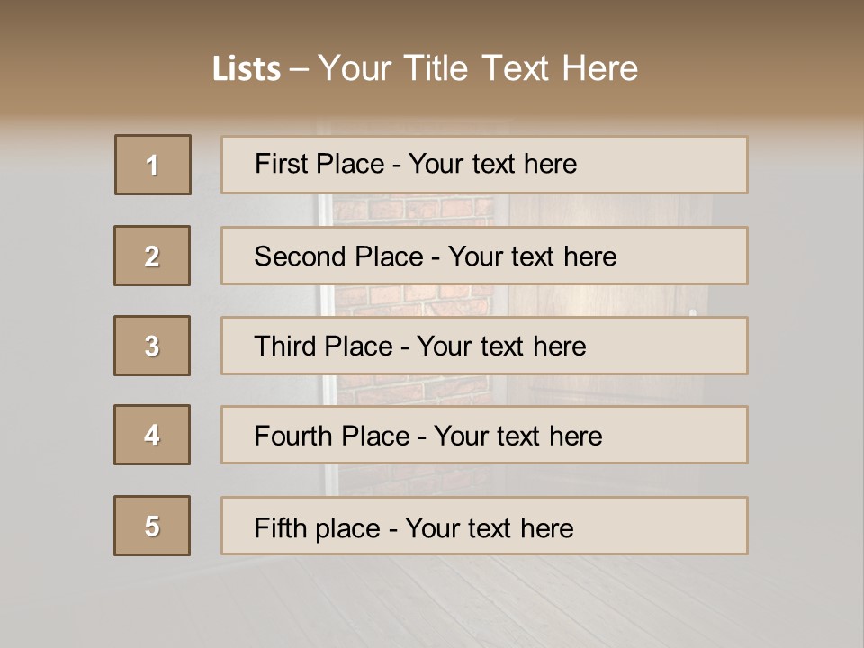Click the "First Place - Your text here" bar

(x=484, y=165)
